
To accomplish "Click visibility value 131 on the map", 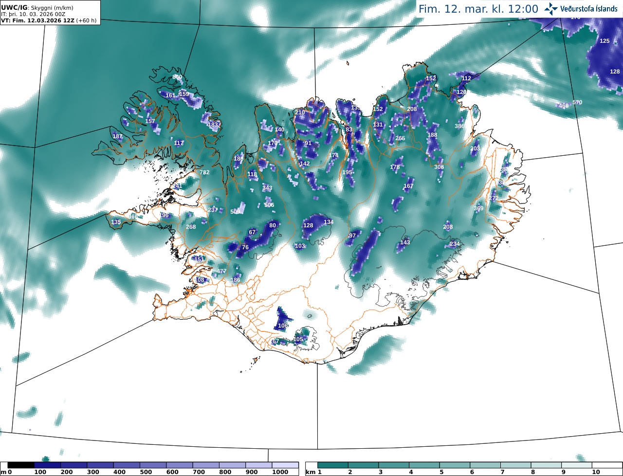I will 378,125.
